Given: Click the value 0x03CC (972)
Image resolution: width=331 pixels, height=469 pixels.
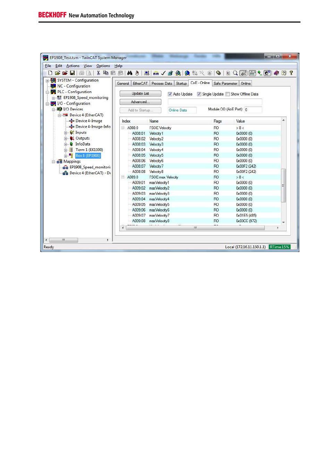Looking at the screenshot, I should click(x=246, y=221).
